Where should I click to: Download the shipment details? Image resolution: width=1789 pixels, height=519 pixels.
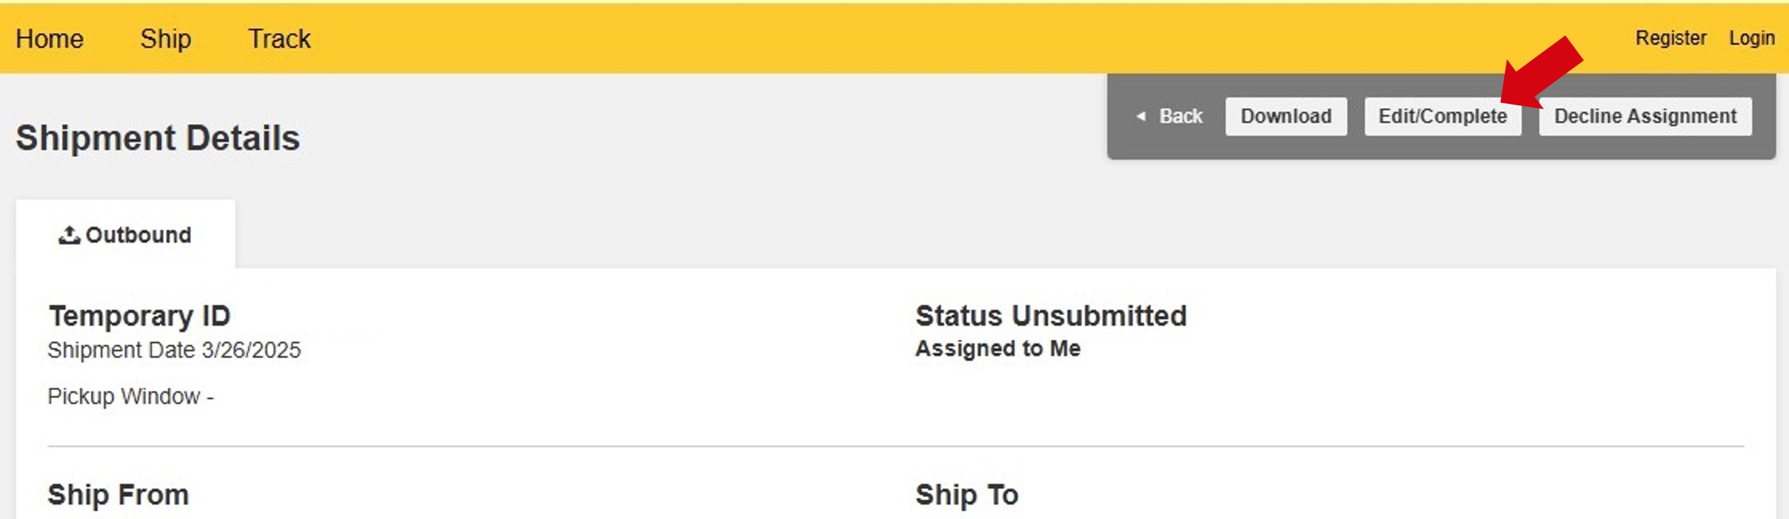pos(1286,117)
